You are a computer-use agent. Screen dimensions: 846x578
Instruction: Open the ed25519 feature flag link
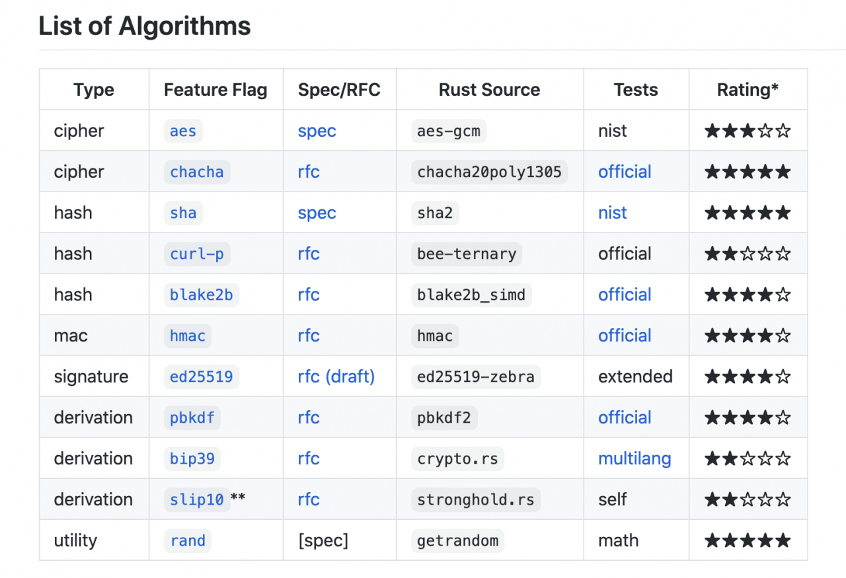[202, 377]
